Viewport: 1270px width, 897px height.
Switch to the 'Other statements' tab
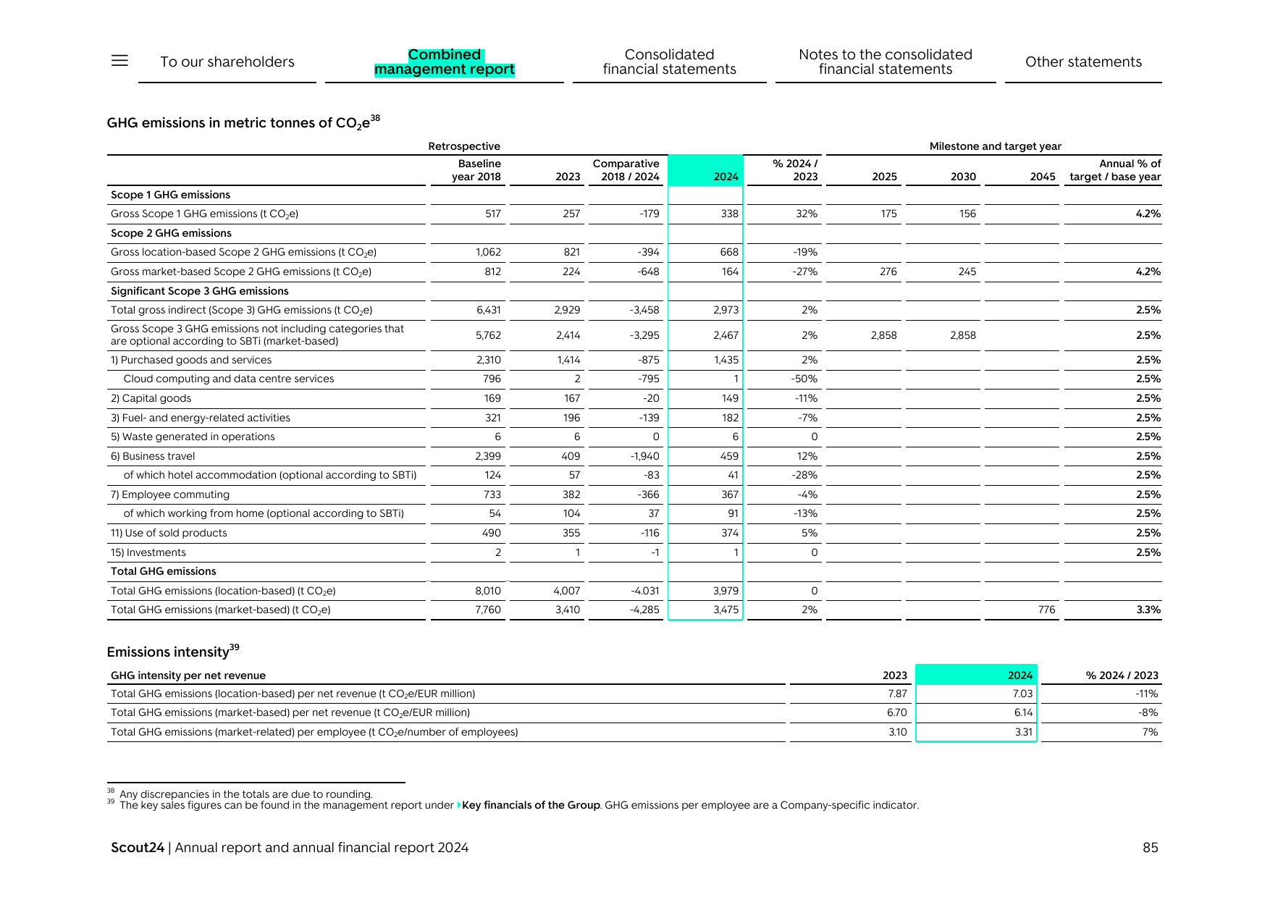pyautogui.click(x=1083, y=62)
